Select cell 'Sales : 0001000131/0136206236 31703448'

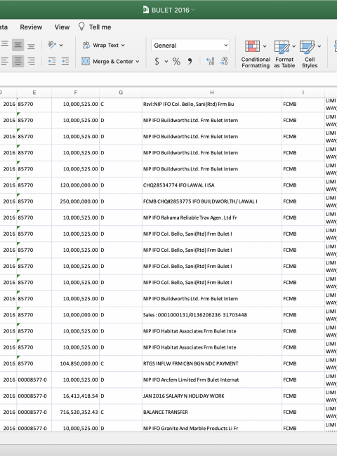pyautogui.click(x=212, y=315)
